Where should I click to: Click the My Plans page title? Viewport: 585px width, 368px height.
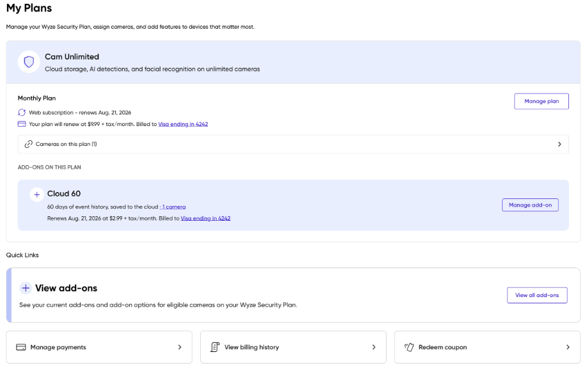[x=29, y=8]
